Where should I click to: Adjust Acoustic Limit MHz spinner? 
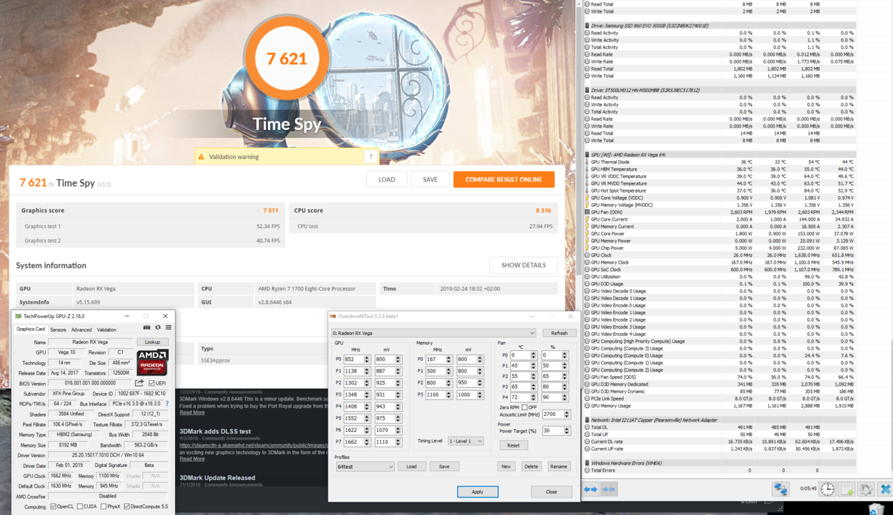pyautogui.click(x=565, y=415)
